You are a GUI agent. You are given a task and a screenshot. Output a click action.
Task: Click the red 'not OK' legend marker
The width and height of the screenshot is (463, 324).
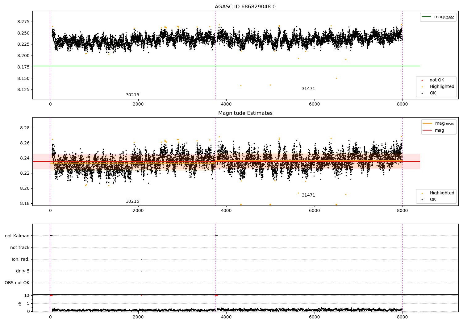(x=422, y=80)
